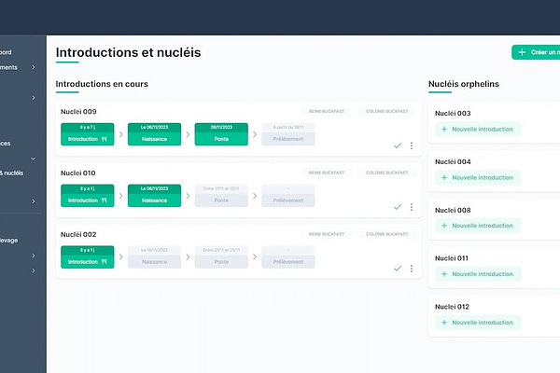
Task: Select the Prélèvement step of Nucléi 002
Action: click(288, 257)
